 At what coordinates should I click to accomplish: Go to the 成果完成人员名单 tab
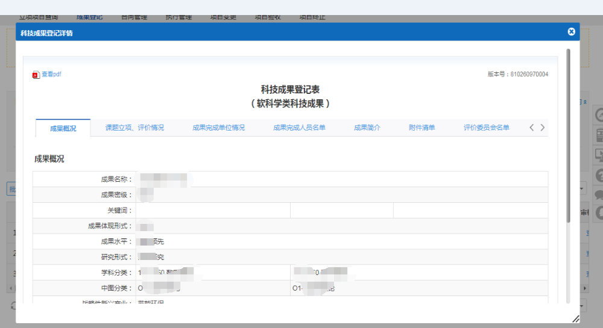[x=299, y=128]
